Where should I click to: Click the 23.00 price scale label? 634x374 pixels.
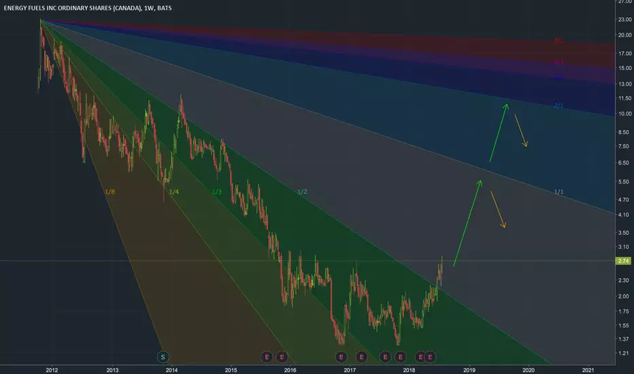624,20
